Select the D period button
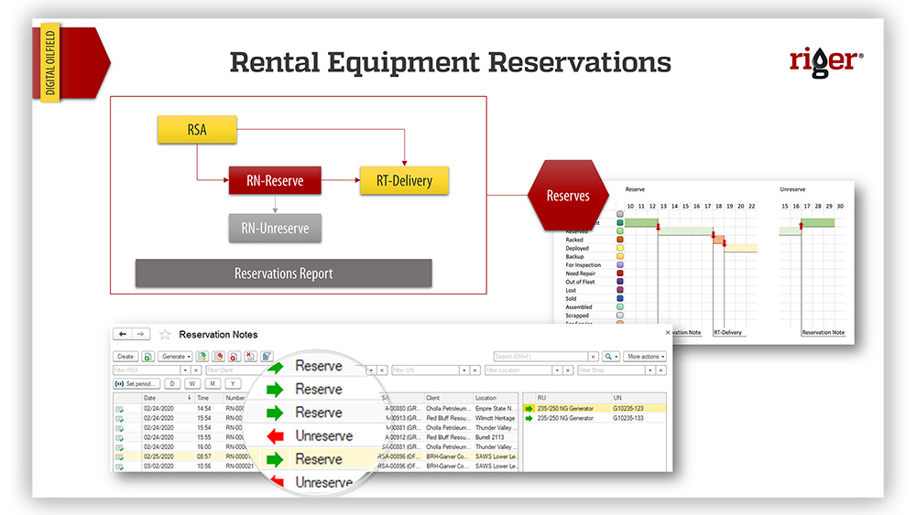The image size is (916, 515). click(x=173, y=383)
